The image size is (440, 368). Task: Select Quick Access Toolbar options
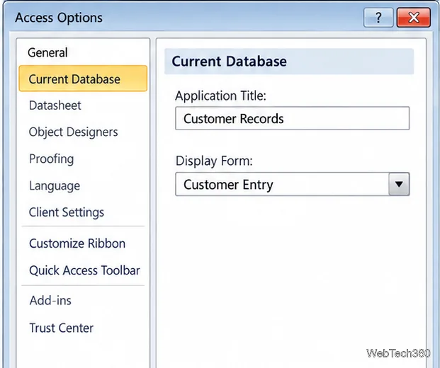(84, 270)
